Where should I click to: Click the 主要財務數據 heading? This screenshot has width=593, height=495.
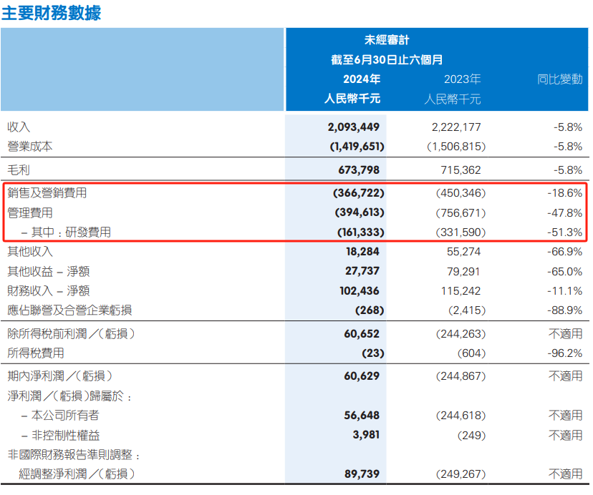pos(51,13)
